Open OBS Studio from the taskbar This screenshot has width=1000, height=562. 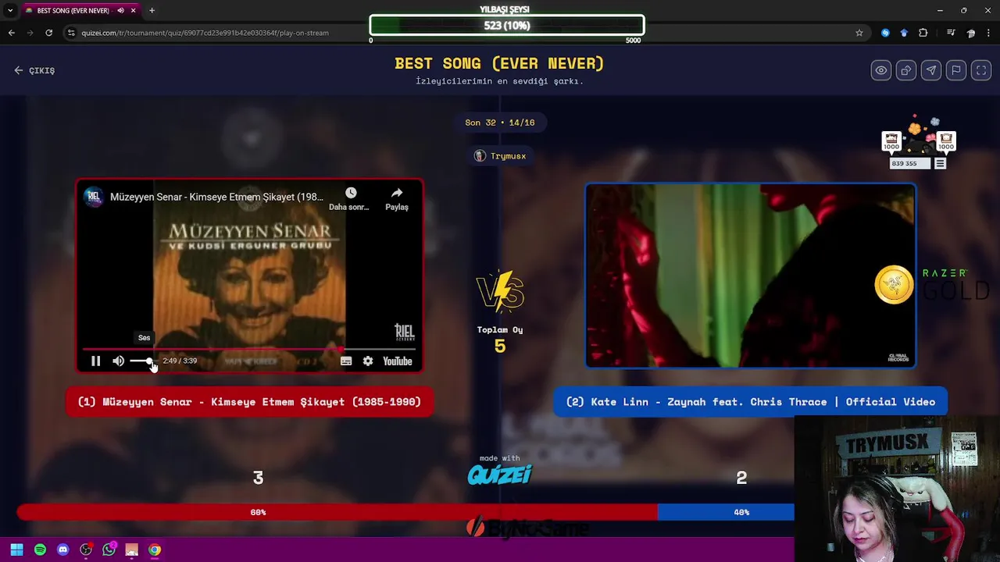pyautogui.click(x=86, y=550)
